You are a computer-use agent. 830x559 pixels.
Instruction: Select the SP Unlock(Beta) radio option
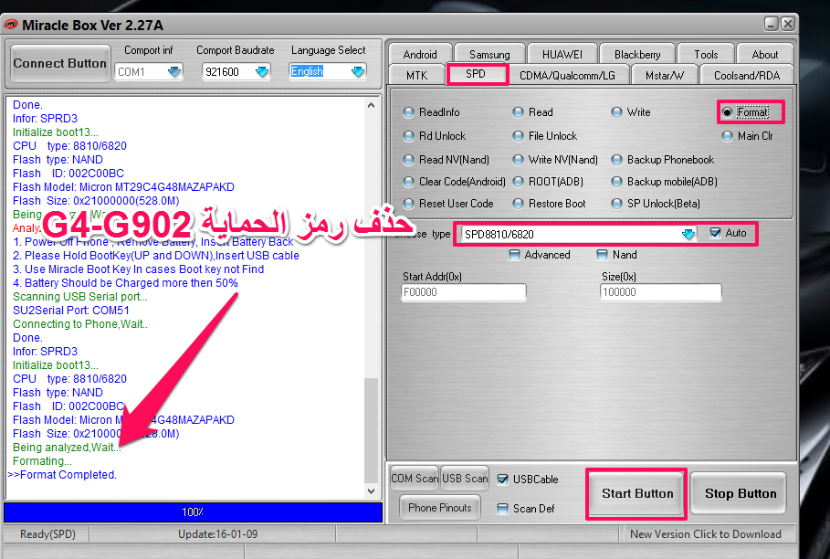(656, 204)
